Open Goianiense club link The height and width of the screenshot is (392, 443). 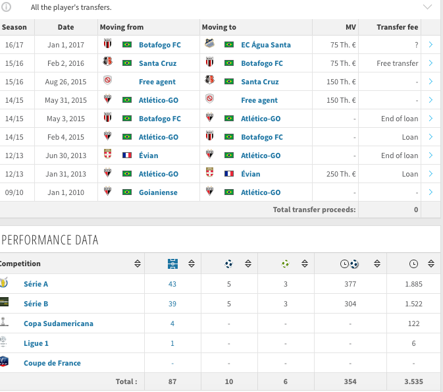(158, 192)
